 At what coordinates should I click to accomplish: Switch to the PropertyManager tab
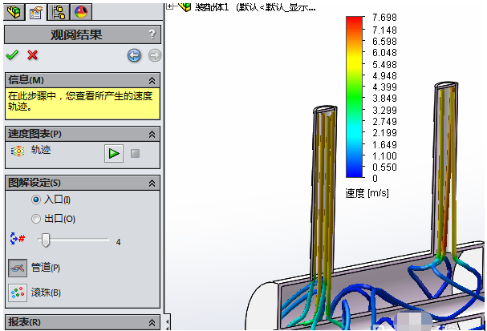point(36,12)
